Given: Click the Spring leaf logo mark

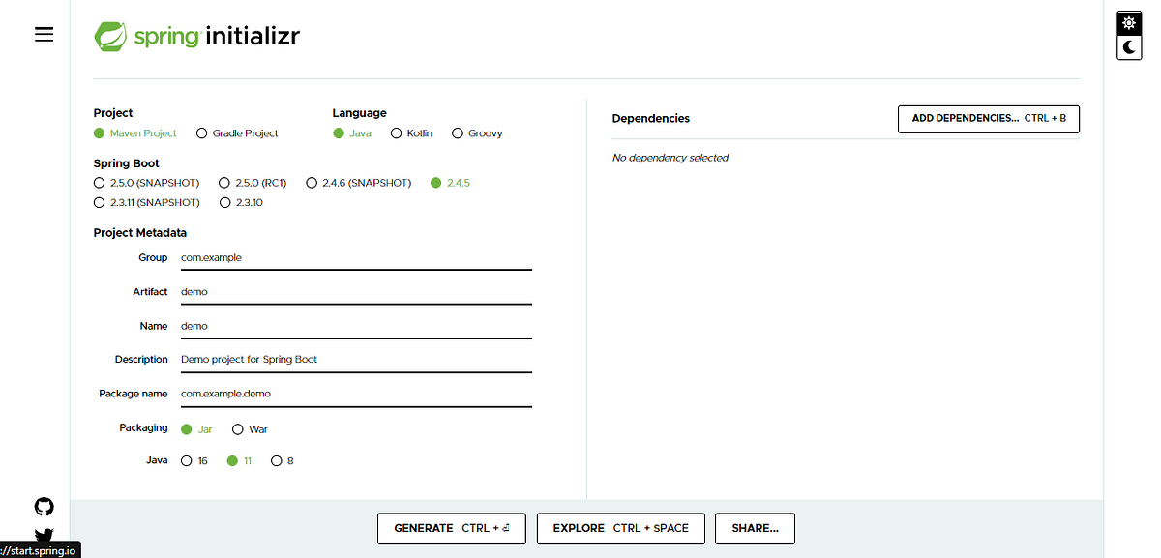Looking at the screenshot, I should 109,36.
